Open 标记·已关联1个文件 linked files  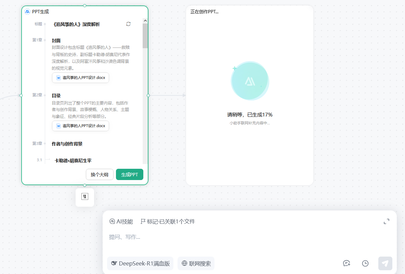tap(168, 221)
